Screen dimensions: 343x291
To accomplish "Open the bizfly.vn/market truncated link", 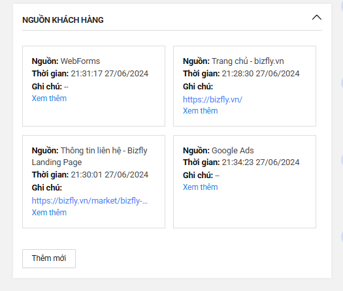I will point(90,201).
